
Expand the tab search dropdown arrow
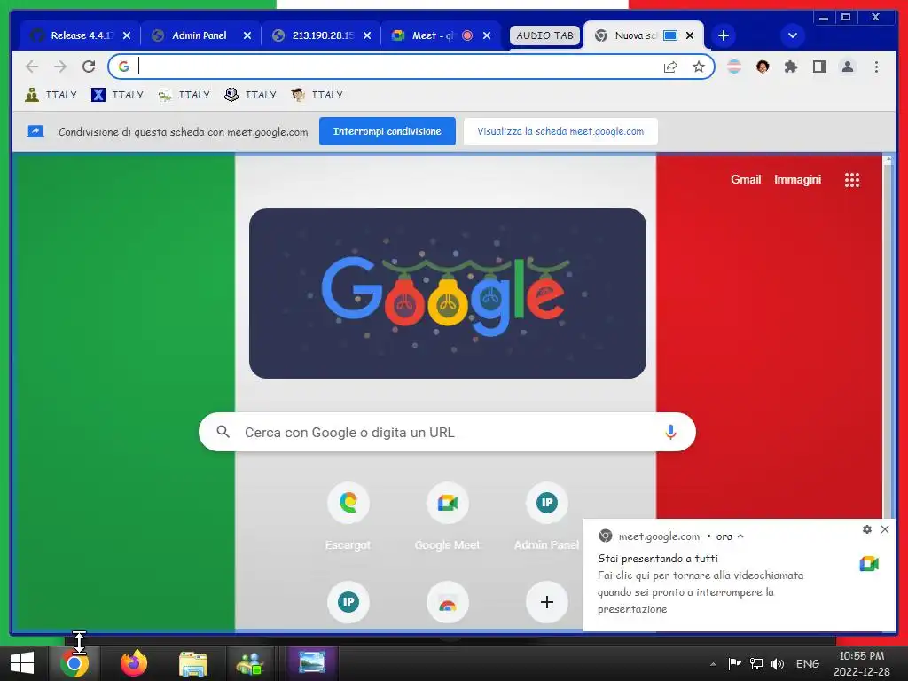(792, 35)
